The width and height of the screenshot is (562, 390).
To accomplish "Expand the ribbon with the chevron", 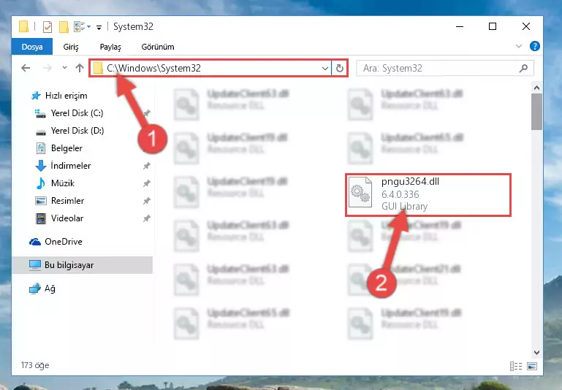I will coord(519,46).
